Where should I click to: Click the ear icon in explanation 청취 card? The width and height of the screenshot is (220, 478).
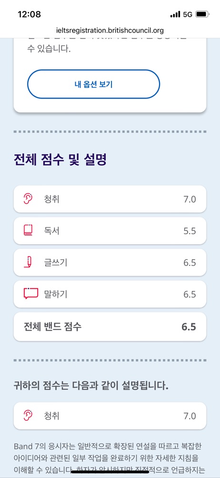pos(28,415)
